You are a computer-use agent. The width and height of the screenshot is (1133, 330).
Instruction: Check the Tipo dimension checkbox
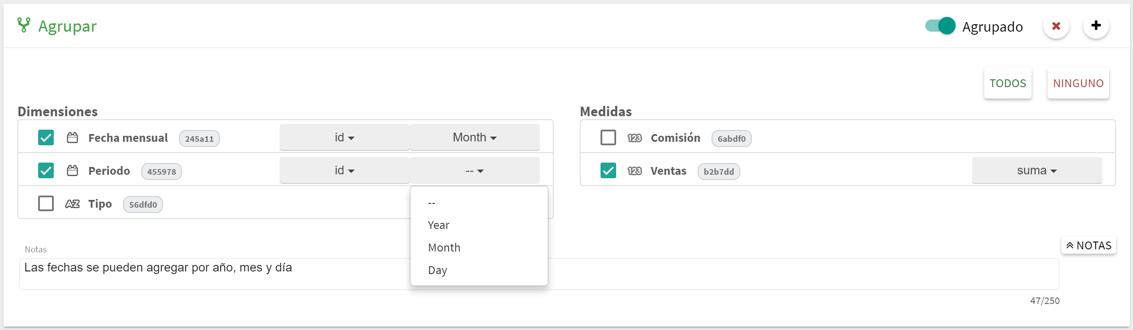[46, 204]
